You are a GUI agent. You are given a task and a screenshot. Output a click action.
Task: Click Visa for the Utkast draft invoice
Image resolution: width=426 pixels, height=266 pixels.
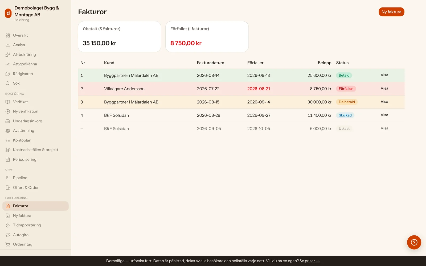pyautogui.click(x=384, y=128)
